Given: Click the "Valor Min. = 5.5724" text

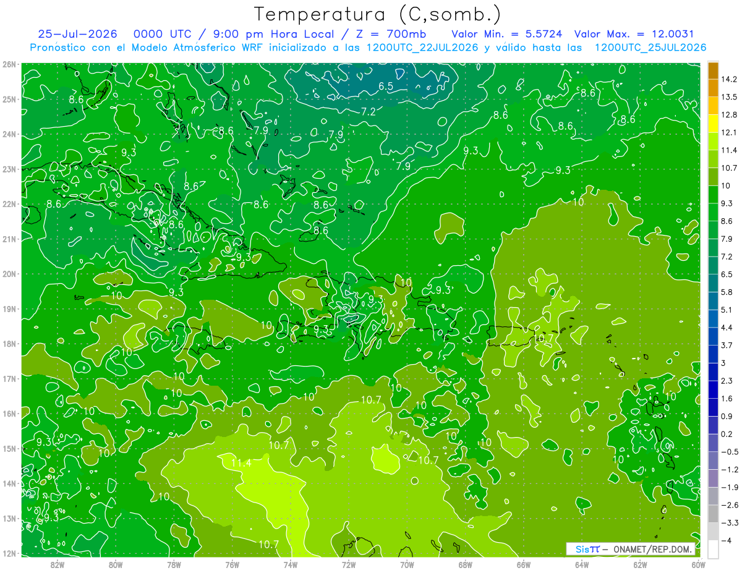Looking at the screenshot, I should click(x=507, y=33).
